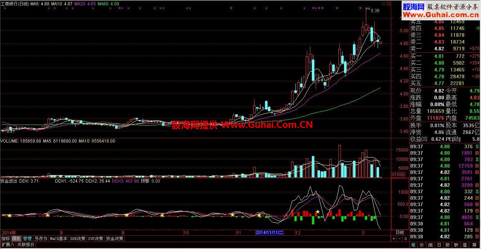Reset zoom with the 0 button
481x249 pixels.
point(405,238)
